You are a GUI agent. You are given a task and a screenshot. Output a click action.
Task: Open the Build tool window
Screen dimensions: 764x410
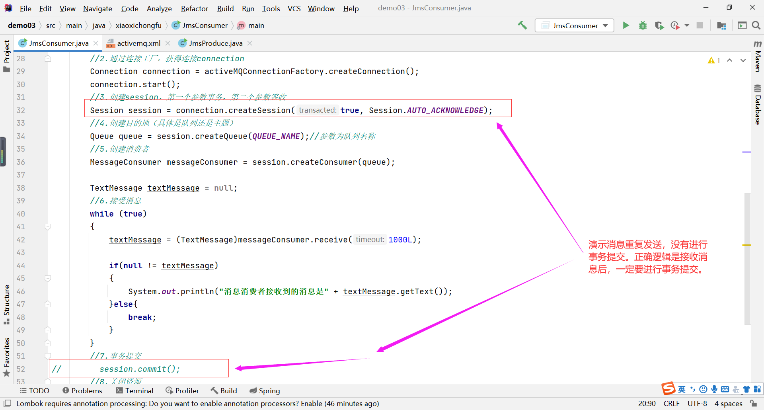224,390
